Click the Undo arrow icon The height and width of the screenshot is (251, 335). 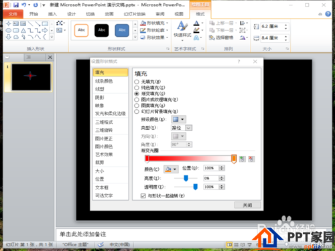click(23, 5)
